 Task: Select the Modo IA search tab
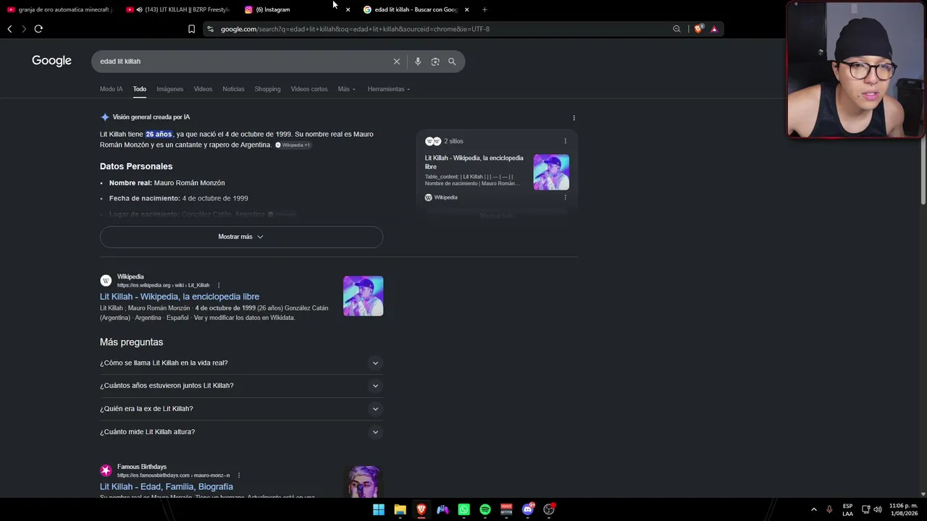(111, 89)
